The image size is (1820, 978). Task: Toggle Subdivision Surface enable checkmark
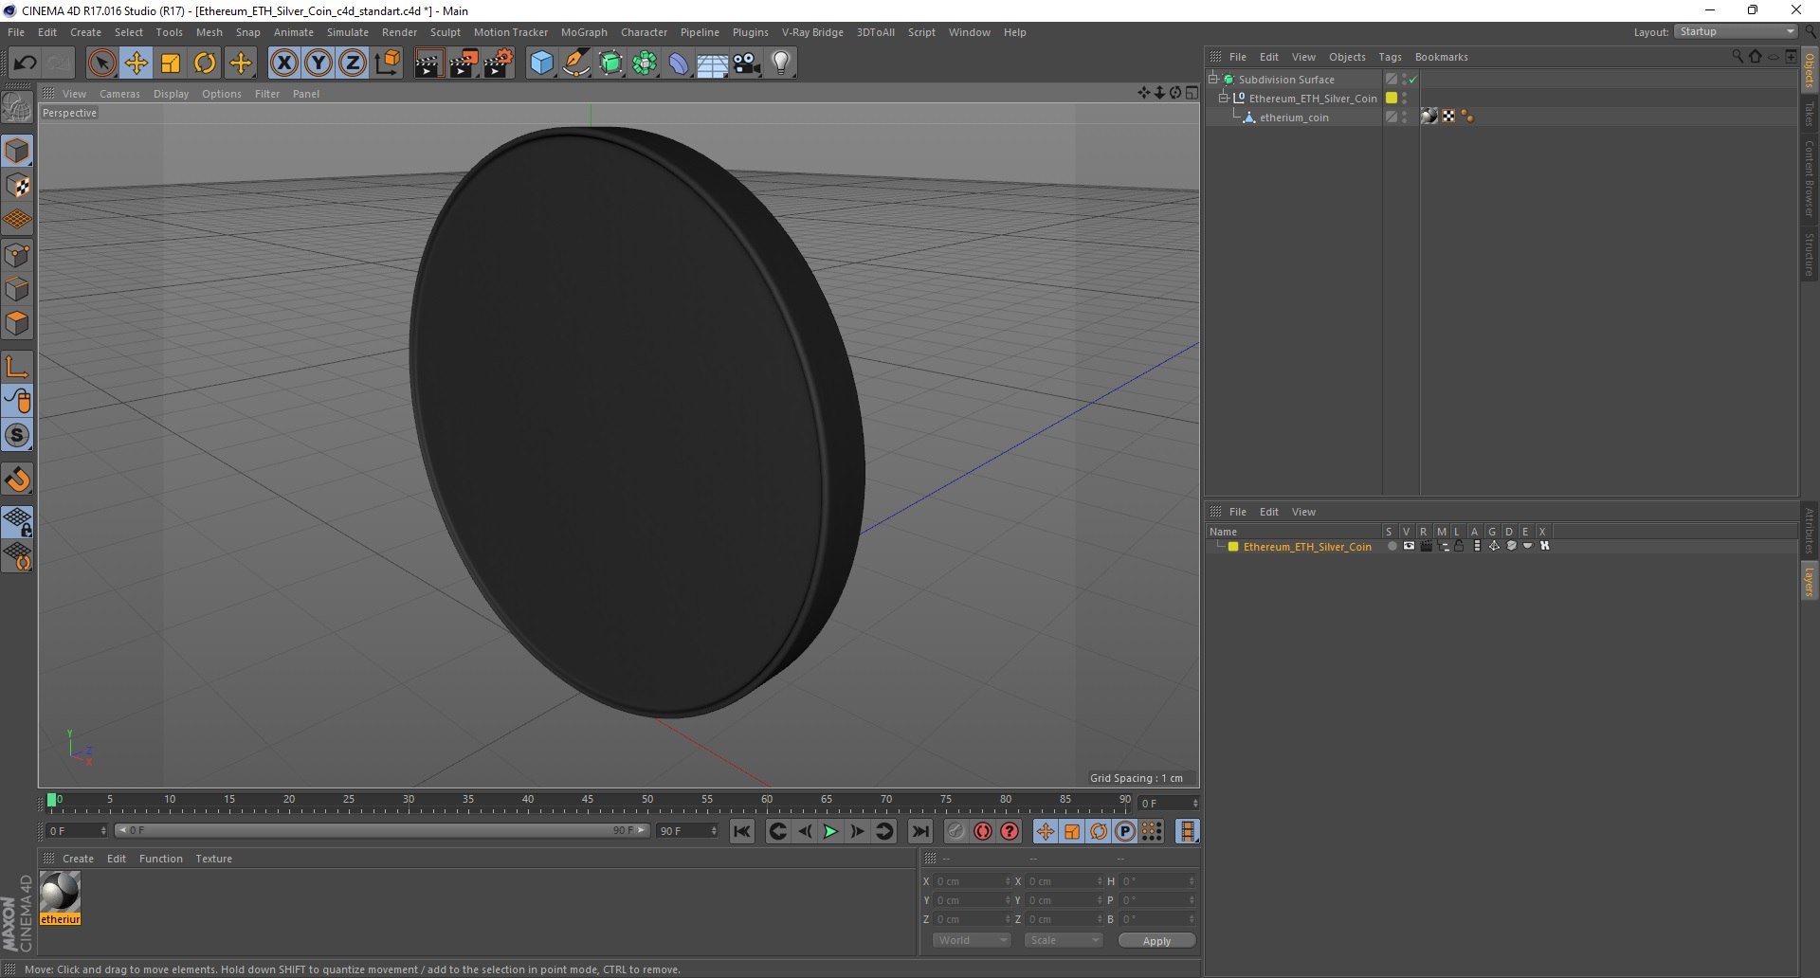1412,80
